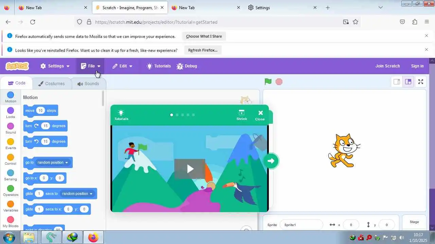This screenshot has height=244, width=435.
Task: Go to next tutorial step arrow
Action: 271,161
